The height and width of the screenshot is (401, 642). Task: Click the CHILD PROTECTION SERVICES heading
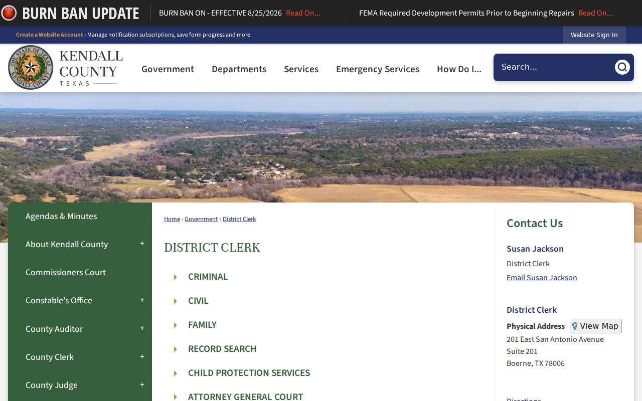[x=249, y=373]
